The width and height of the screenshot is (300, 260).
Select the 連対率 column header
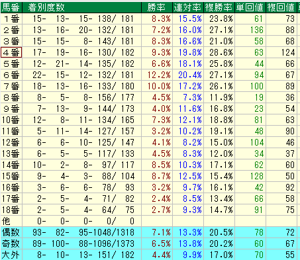(x=187, y=7)
